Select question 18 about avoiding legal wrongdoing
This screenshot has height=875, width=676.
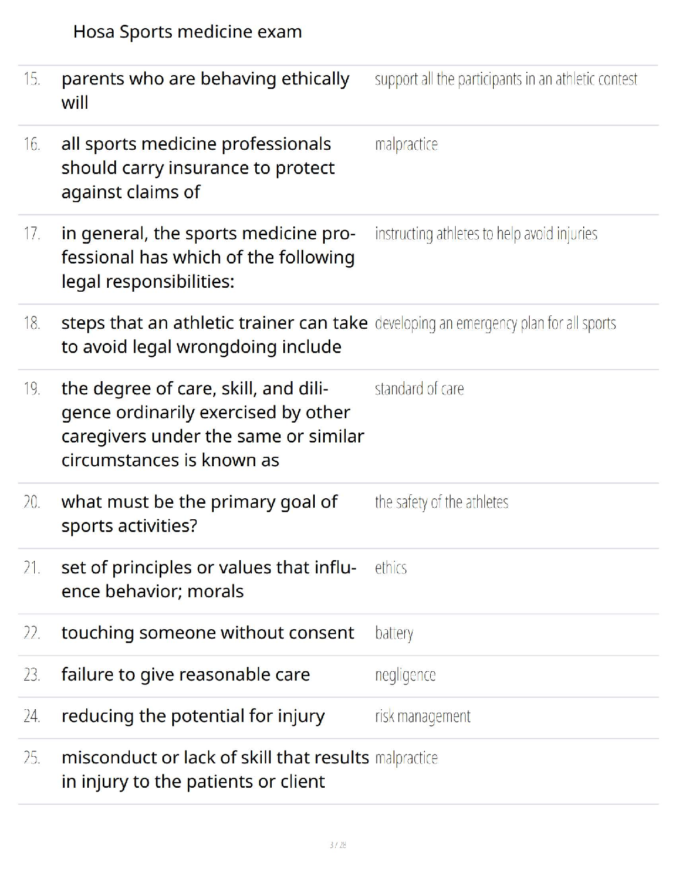pyautogui.click(x=214, y=335)
